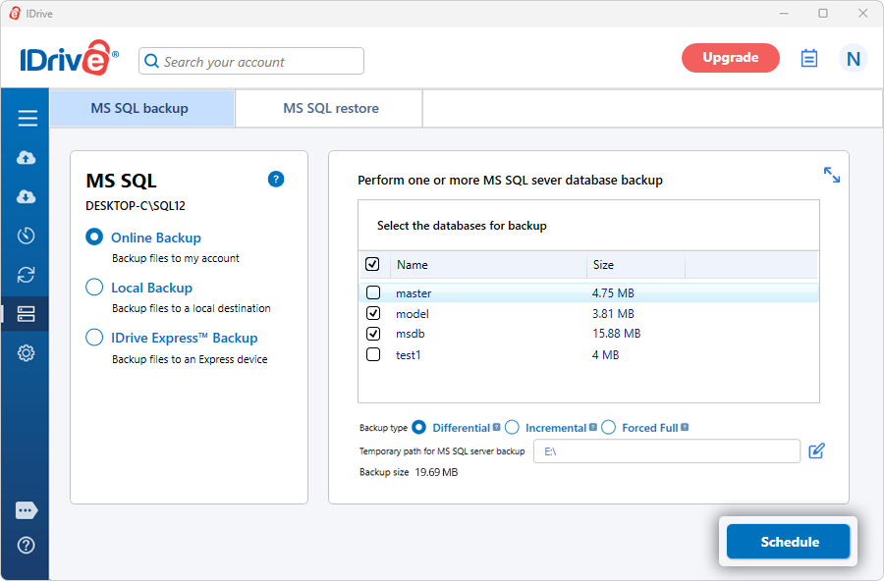Check the test1 database checkbox
The height and width of the screenshot is (581, 884).
pyautogui.click(x=373, y=354)
